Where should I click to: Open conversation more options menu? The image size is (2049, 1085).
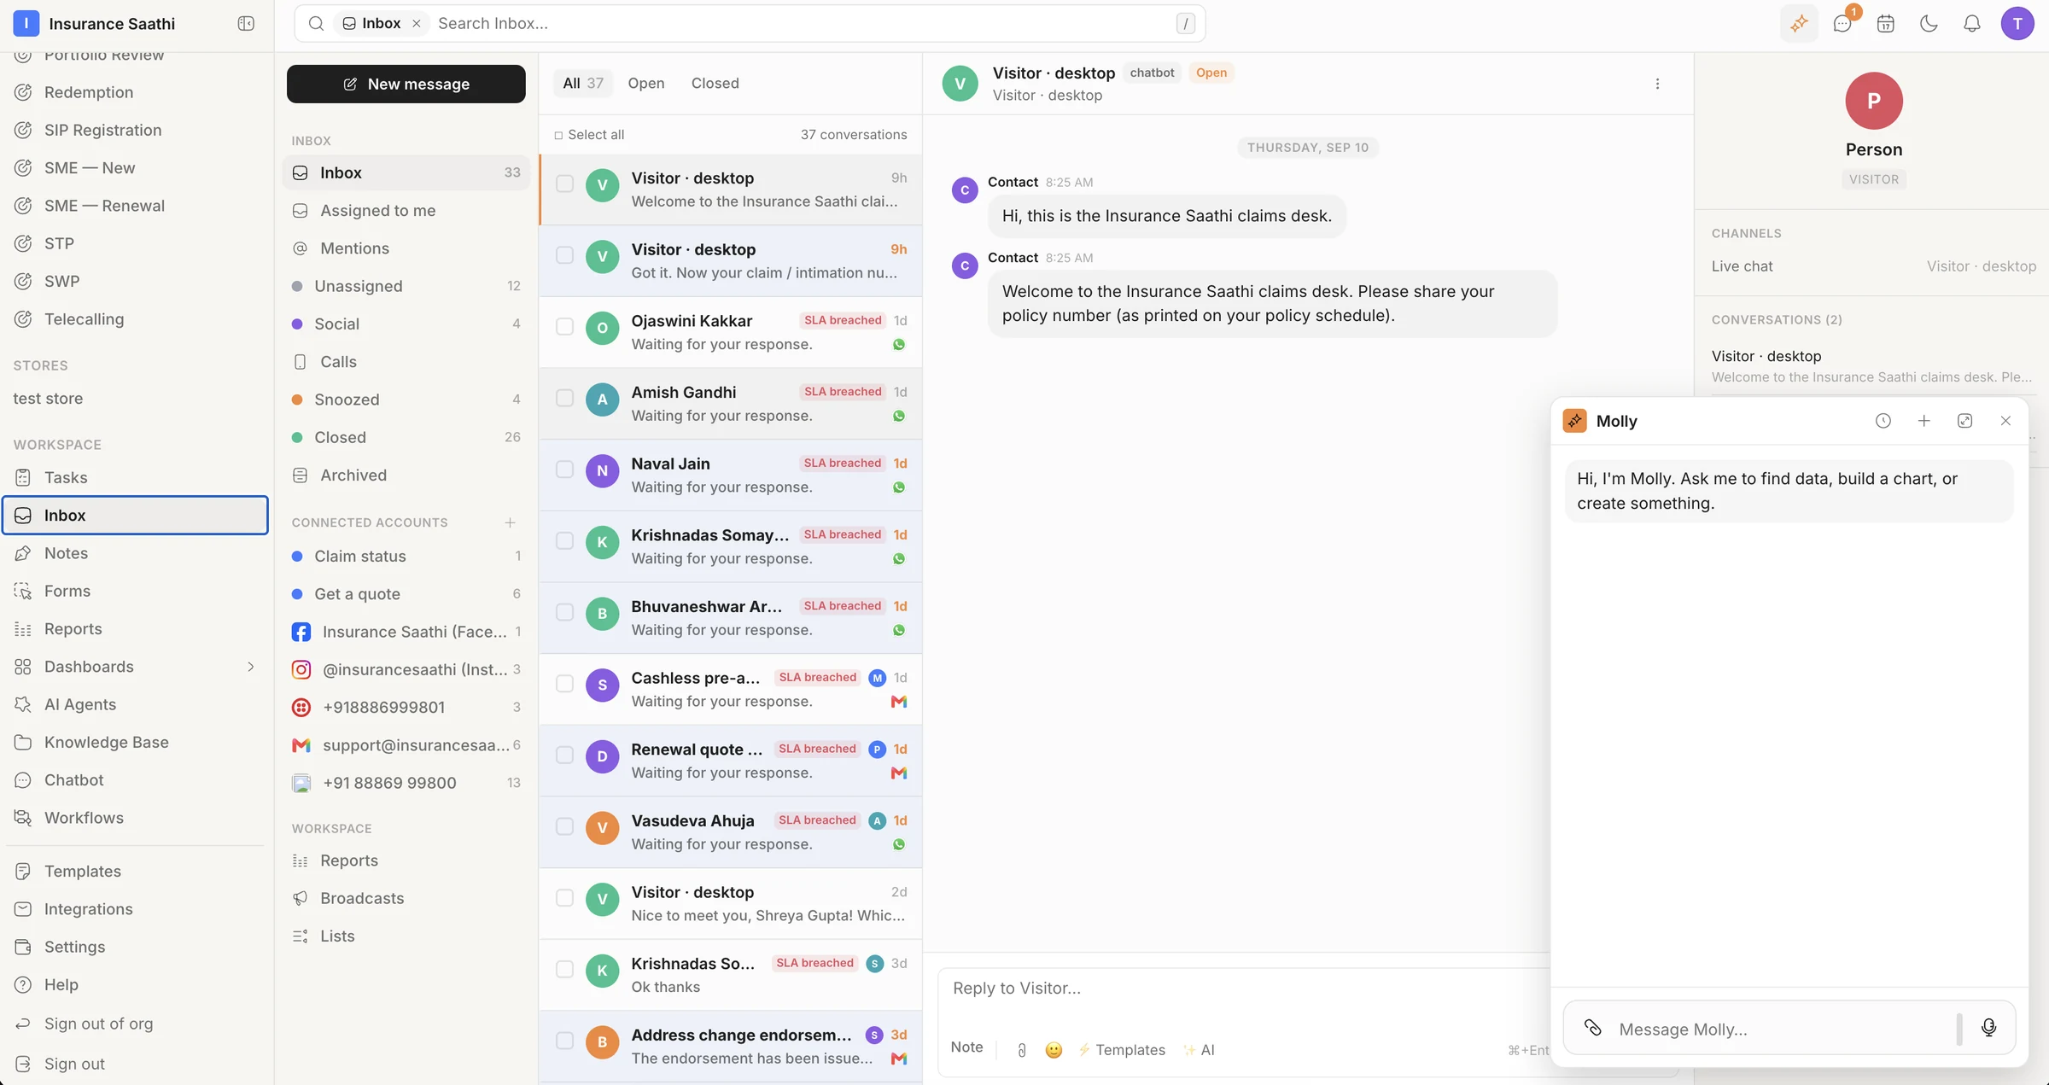(1657, 84)
